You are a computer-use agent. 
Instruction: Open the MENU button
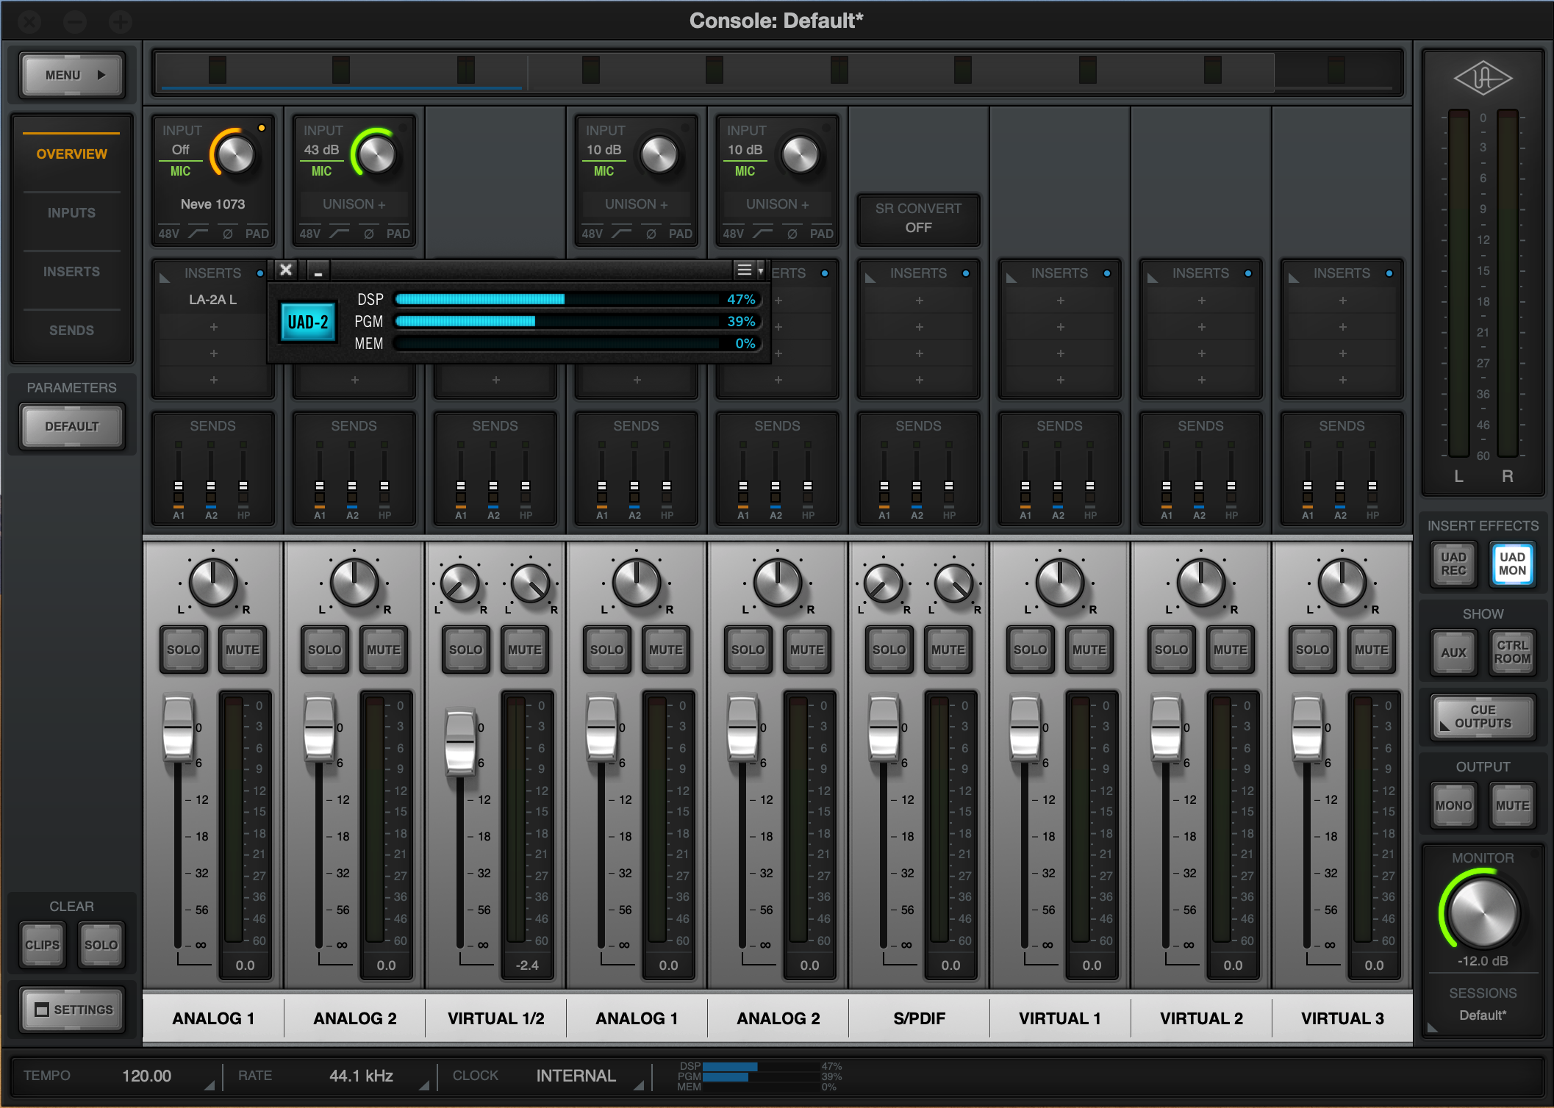coord(72,75)
